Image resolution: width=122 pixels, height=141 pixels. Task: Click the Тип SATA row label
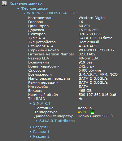[x=37, y=38]
